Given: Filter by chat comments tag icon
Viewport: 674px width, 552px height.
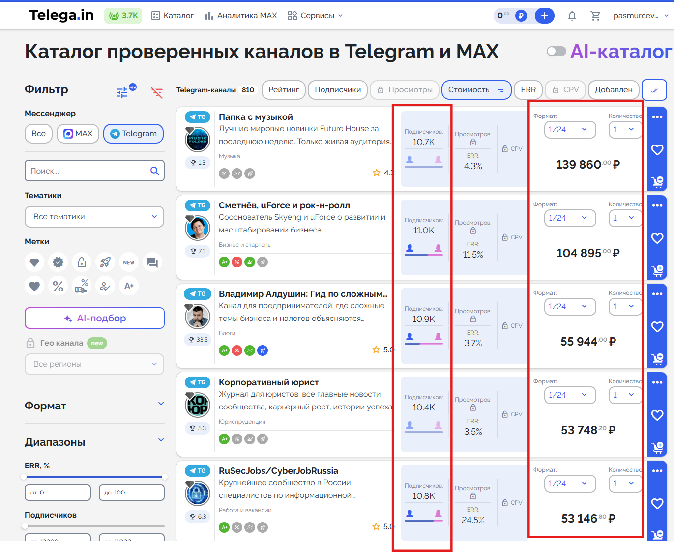Looking at the screenshot, I should (x=152, y=262).
